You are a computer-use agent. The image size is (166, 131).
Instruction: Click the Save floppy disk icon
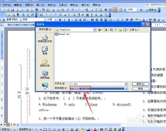coord(12,10)
